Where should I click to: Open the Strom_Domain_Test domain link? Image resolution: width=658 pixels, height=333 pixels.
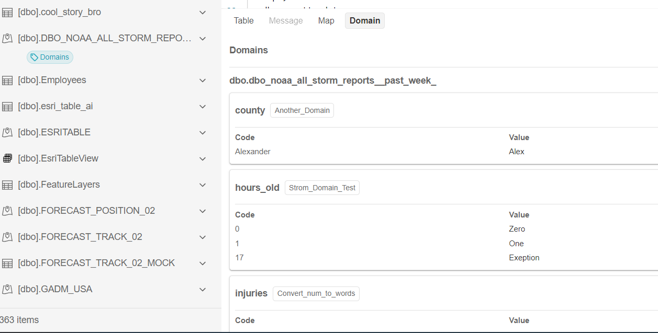tap(322, 187)
